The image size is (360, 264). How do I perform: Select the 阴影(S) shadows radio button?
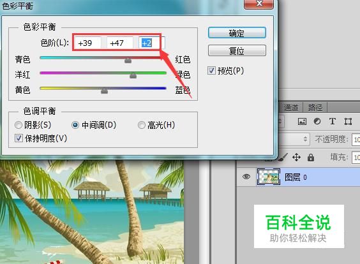tap(19, 125)
